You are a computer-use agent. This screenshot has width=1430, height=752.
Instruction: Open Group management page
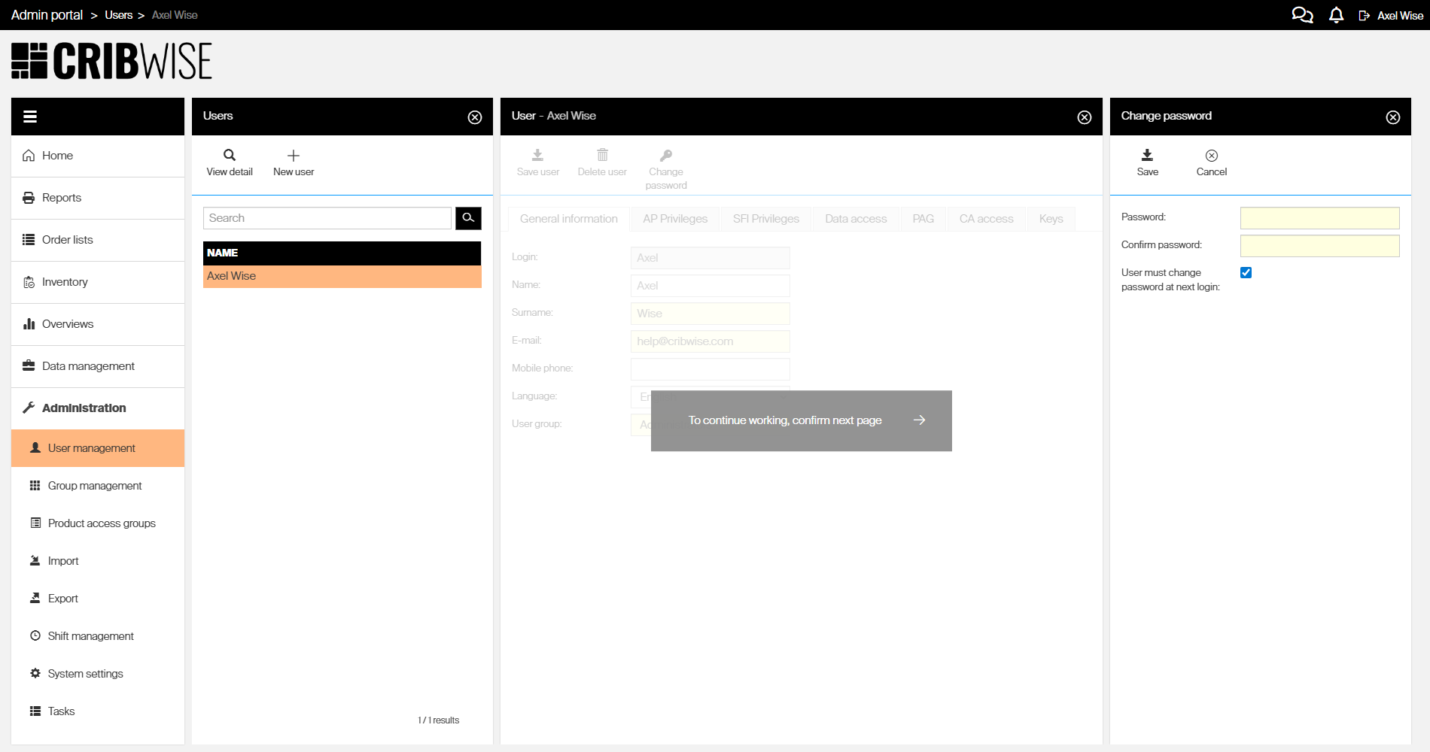(x=95, y=486)
